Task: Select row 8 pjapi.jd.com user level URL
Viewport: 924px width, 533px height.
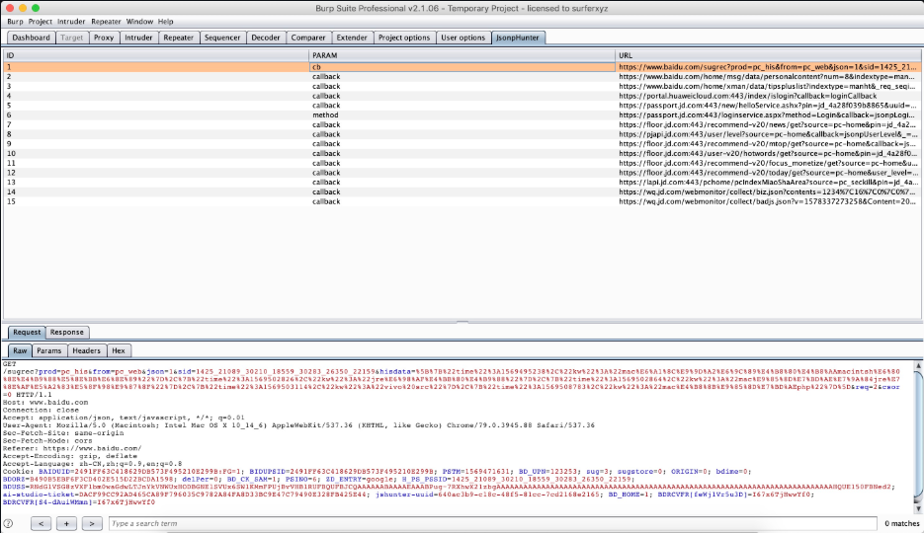Action: [x=462, y=134]
